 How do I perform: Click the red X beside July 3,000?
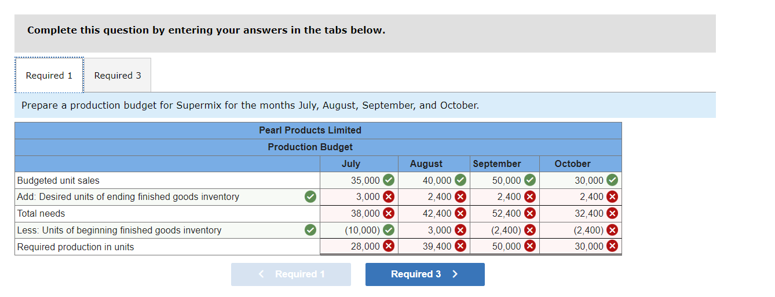tap(389, 196)
